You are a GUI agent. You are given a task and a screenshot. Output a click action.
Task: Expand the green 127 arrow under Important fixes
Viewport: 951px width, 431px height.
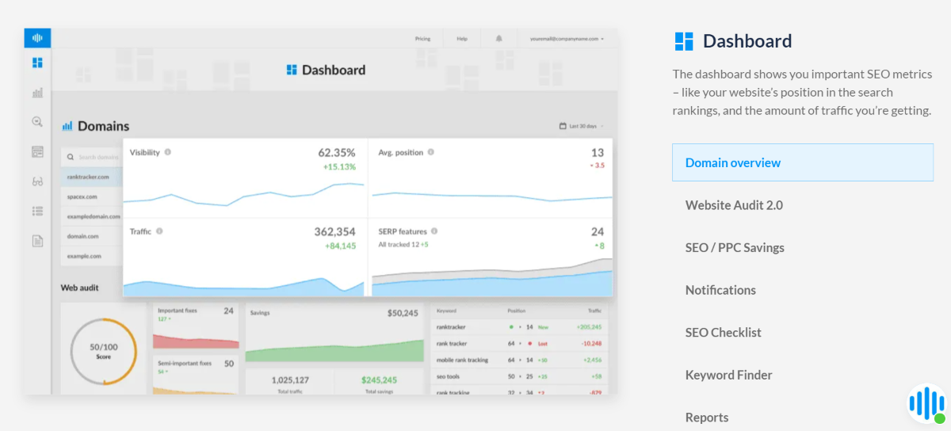tap(165, 318)
